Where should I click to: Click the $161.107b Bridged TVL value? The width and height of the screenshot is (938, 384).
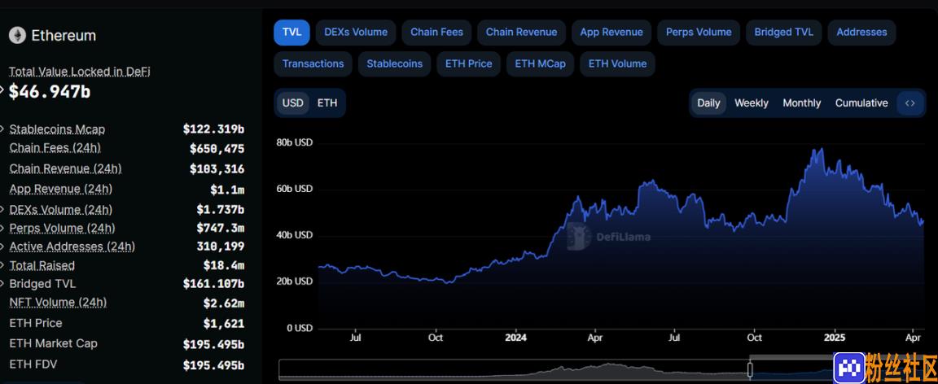213,284
